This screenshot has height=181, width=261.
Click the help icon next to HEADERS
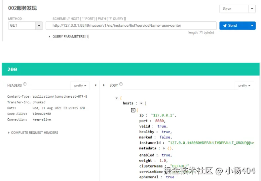coord(25,84)
